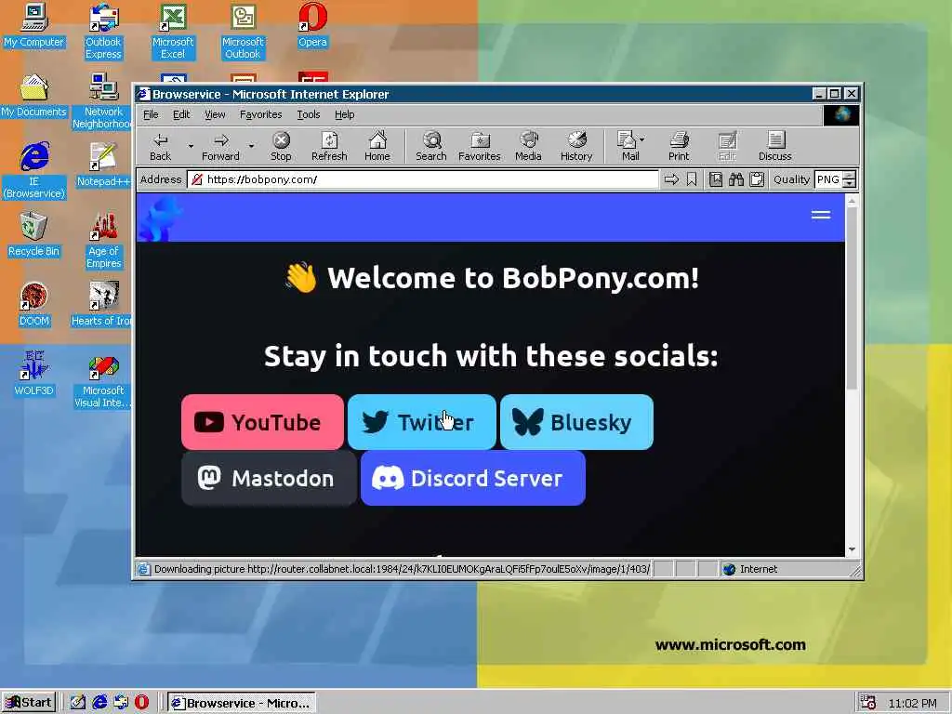Viewport: 952px width, 714px height.
Task: Open the Media pane
Action: click(528, 147)
